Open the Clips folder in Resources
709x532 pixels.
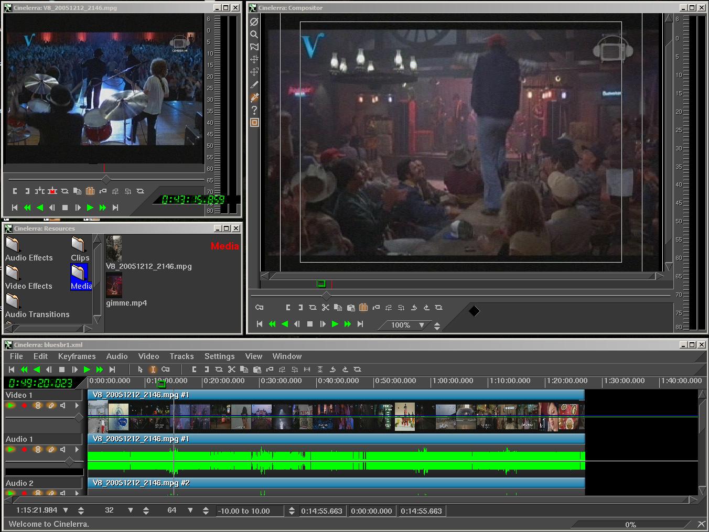click(x=80, y=249)
